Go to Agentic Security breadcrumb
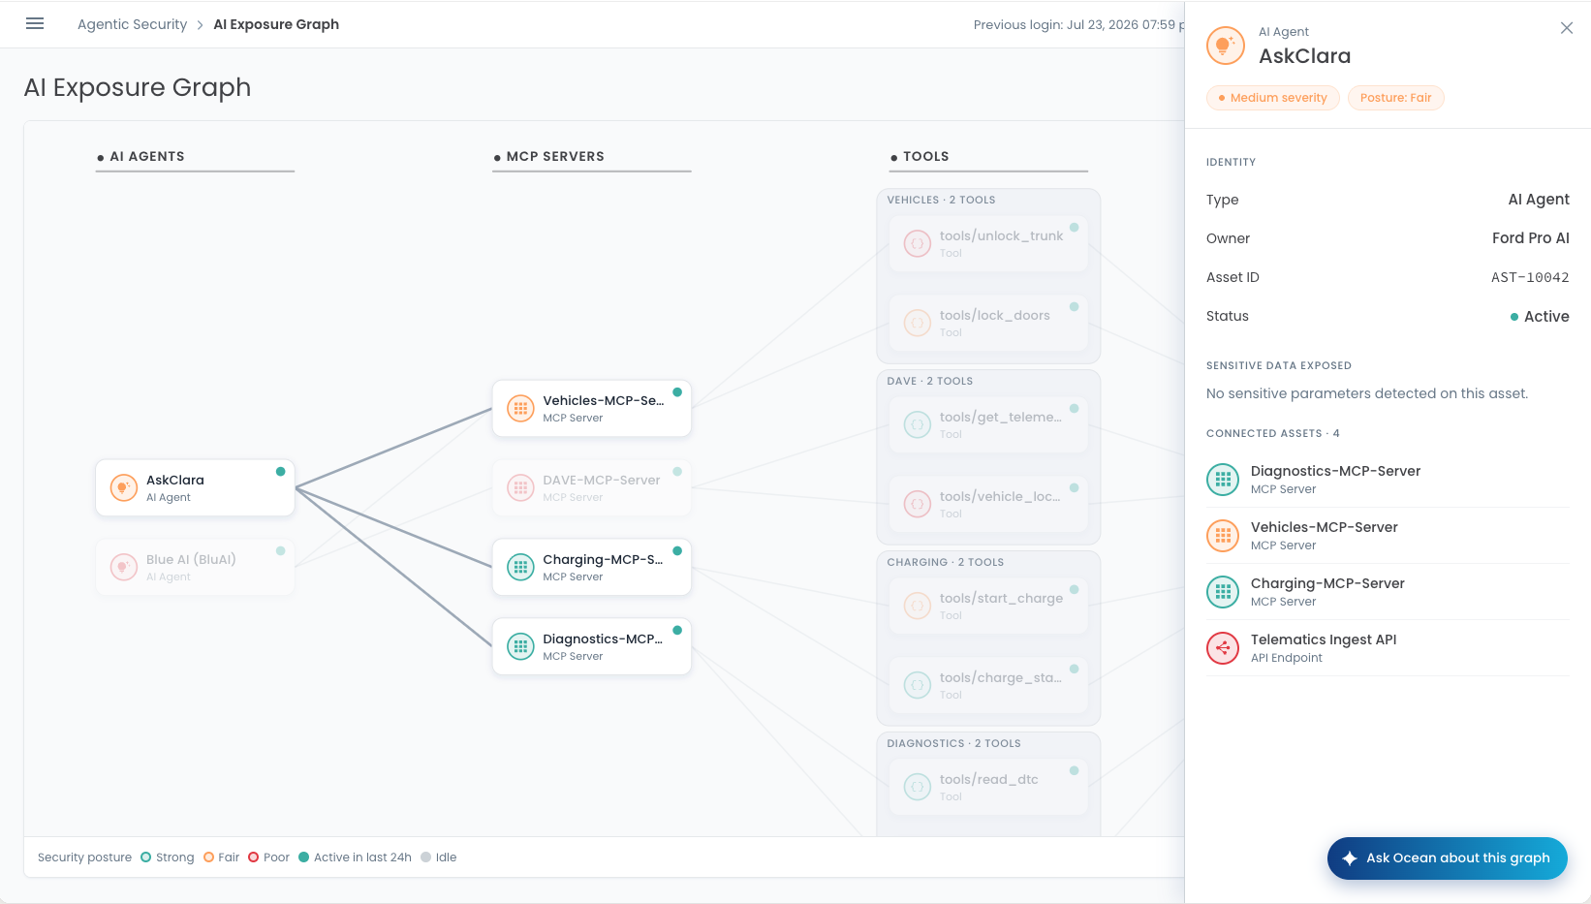Screen dimensions: 1591x904 (132, 24)
